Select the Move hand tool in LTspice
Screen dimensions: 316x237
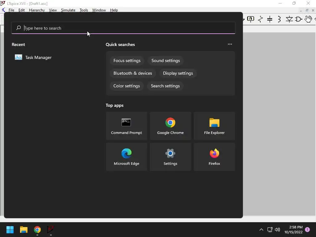pyautogui.click(x=308, y=19)
